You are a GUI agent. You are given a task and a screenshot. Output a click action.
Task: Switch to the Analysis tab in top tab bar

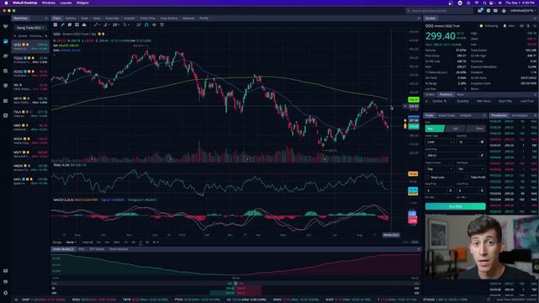129,19
